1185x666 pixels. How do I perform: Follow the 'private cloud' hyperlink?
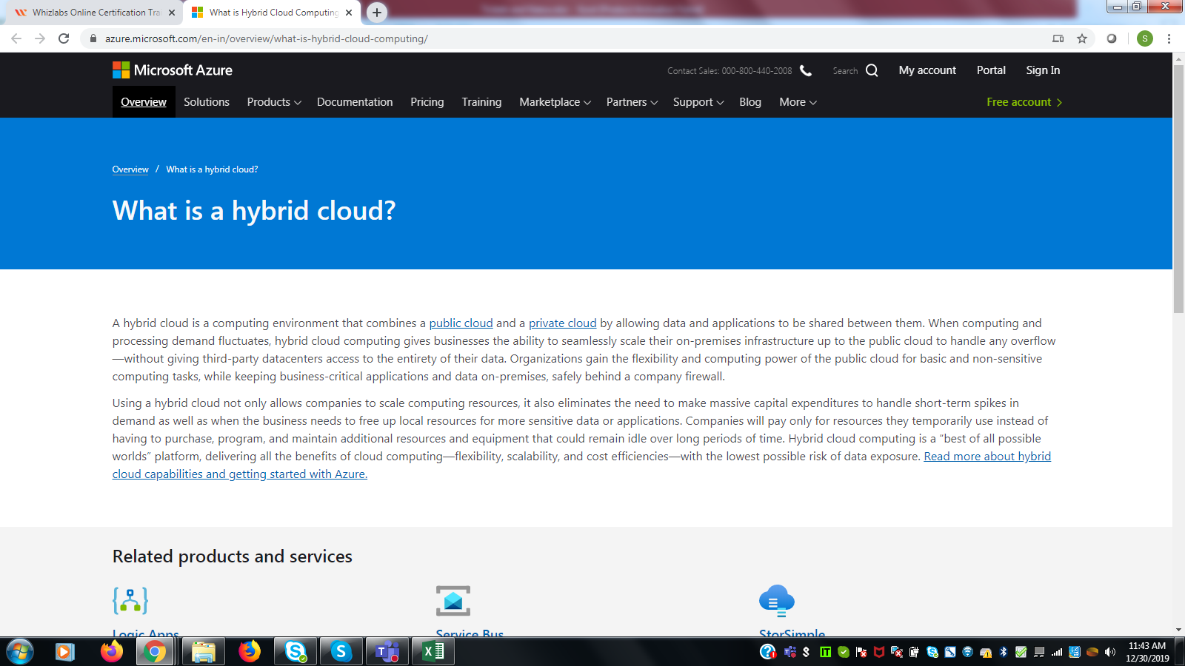[x=562, y=323]
